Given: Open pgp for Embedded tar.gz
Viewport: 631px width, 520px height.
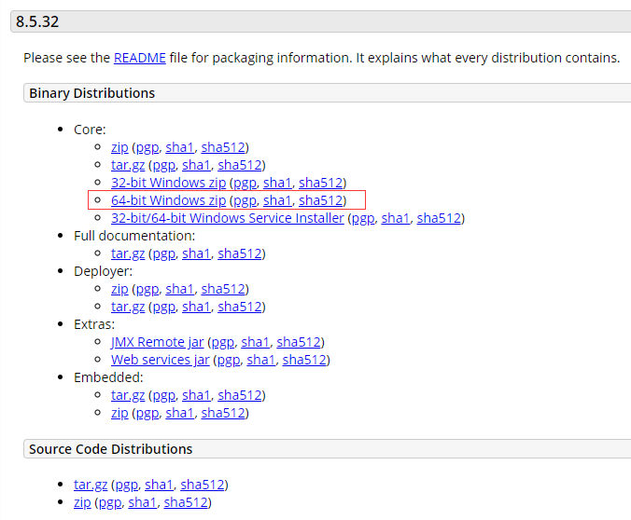Looking at the screenshot, I should (x=163, y=395).
